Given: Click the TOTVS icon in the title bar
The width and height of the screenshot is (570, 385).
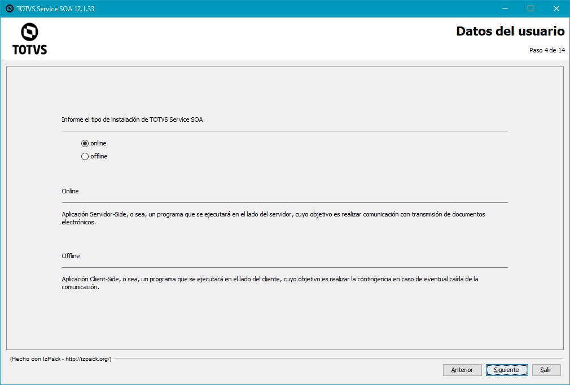Looking at the screenshot, I should pyautogui.click(x=10, y=8).
